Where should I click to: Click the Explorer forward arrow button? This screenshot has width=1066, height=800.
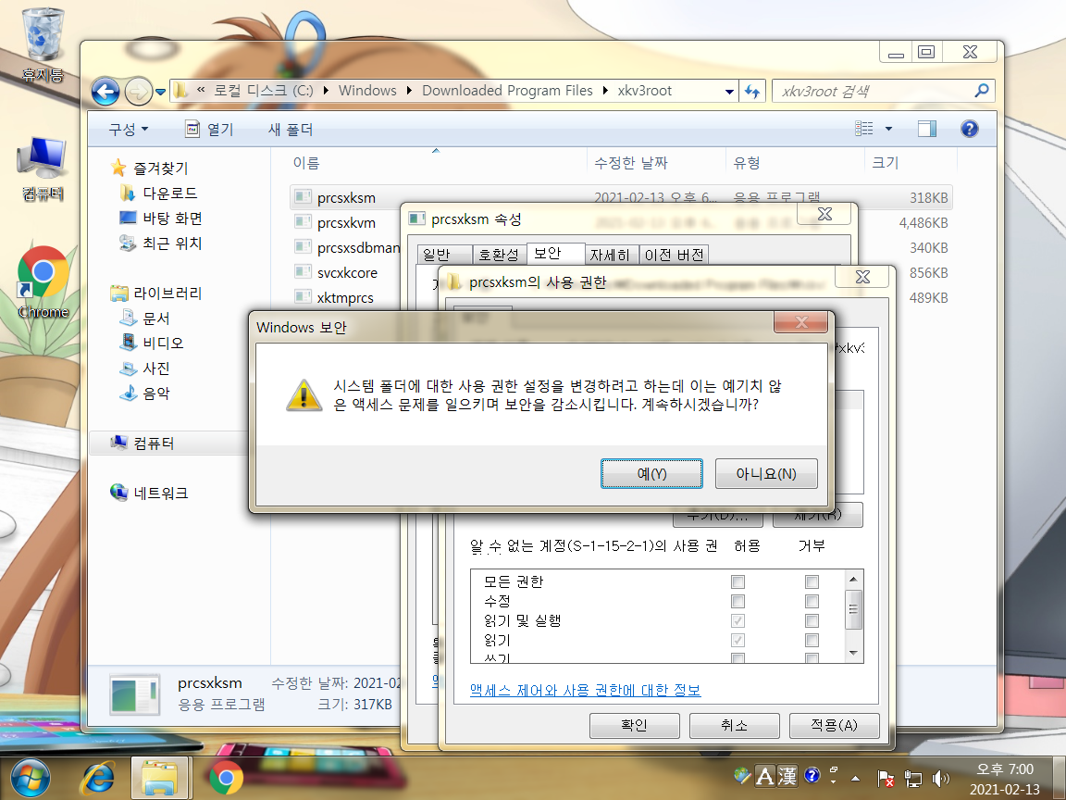(139, 91)
